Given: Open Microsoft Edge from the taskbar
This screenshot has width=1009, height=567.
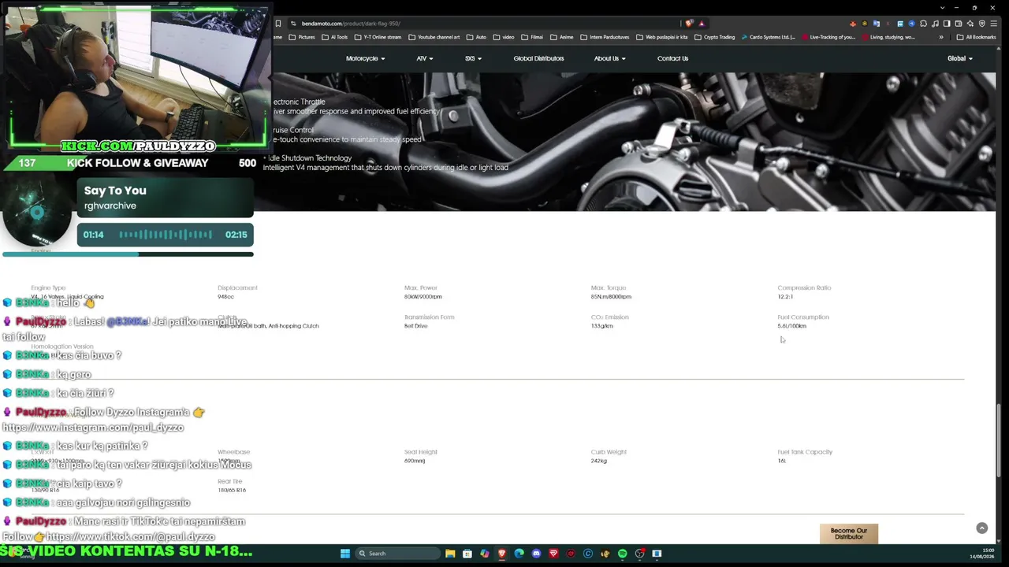Looking at the screenshot, I should (x=519, y=554).
